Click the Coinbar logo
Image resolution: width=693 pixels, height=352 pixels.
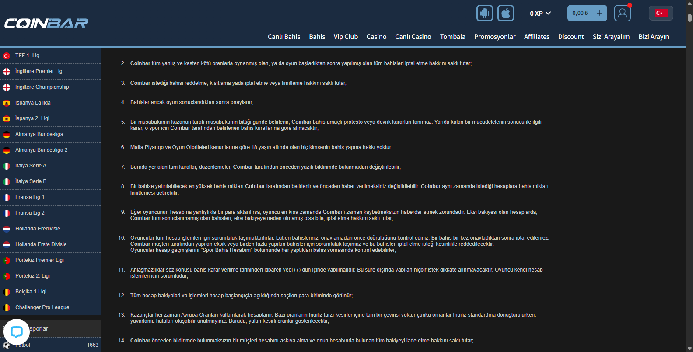tap(46, 23)
